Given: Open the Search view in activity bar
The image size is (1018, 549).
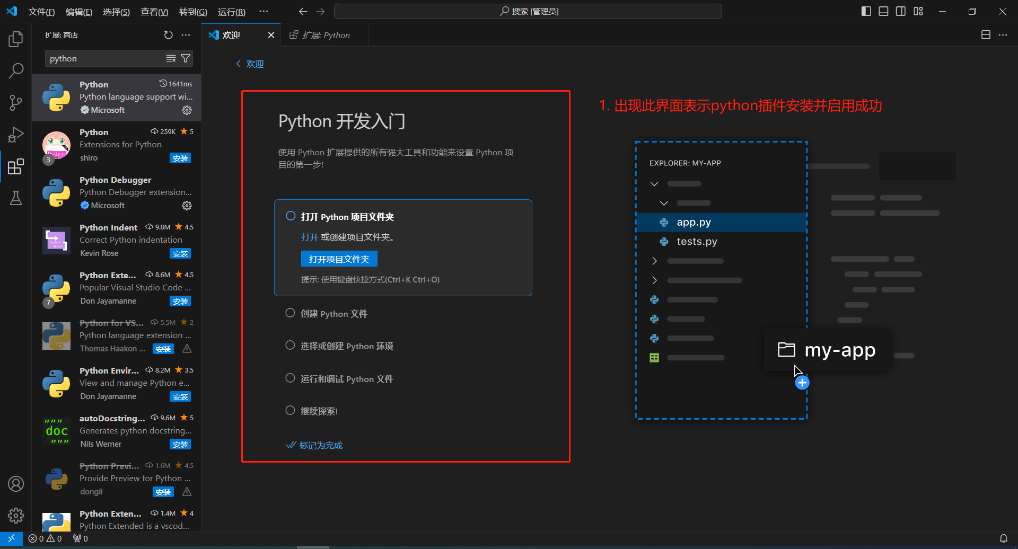Looking at the screenshot, I should click(x=16, y=70).
